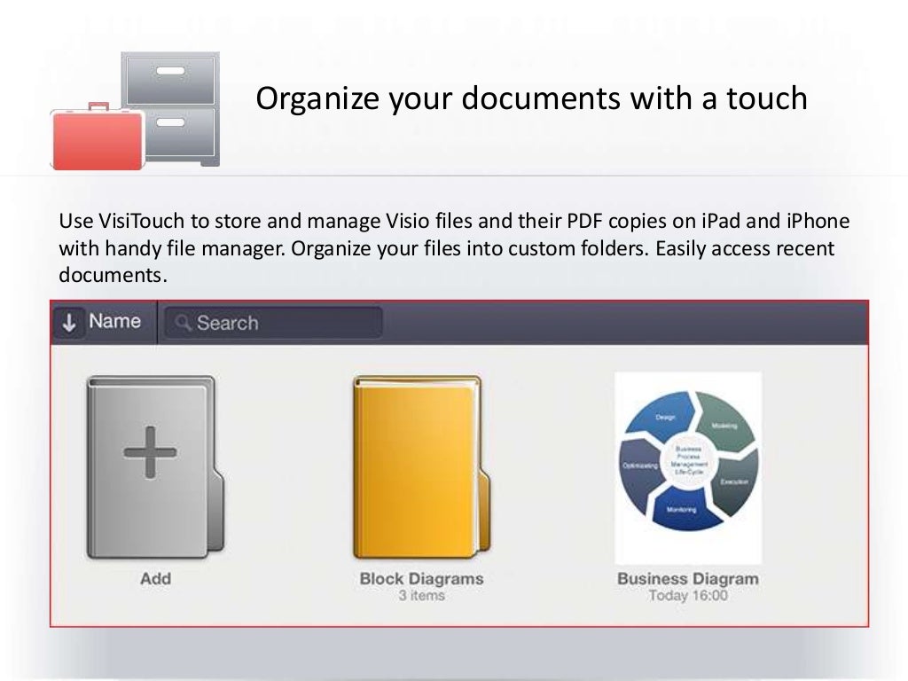Click the Block Diagrams folder name
This screenshot has height=681, width=908.
click(421, 578)
